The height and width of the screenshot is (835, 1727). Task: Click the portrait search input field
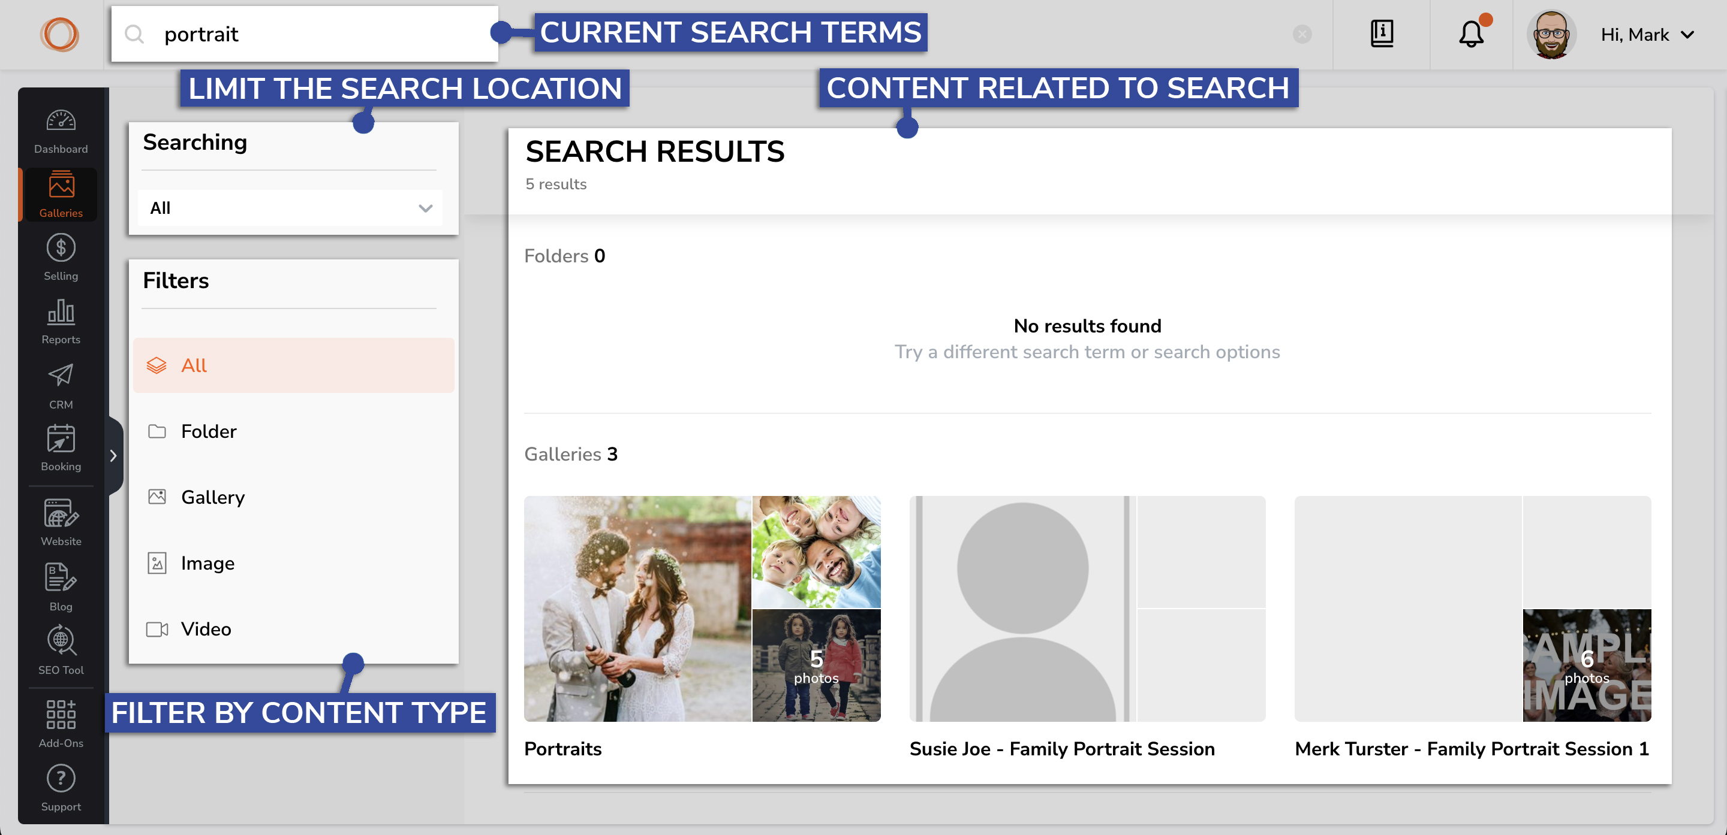tap(322, 34)
